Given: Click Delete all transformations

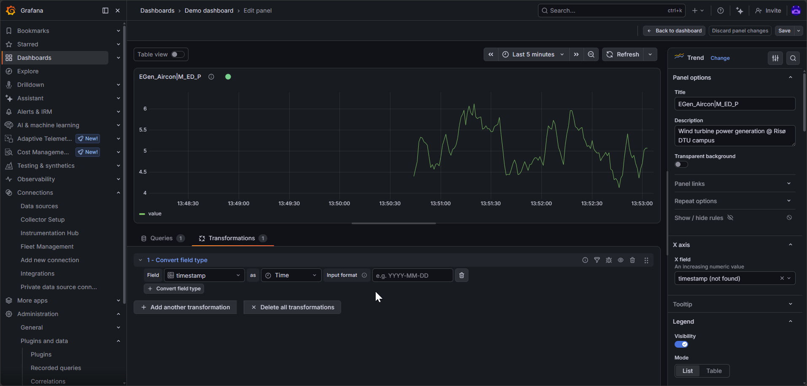Looking at the screenshot, I should pyautogui.click(x=293, y=307).
